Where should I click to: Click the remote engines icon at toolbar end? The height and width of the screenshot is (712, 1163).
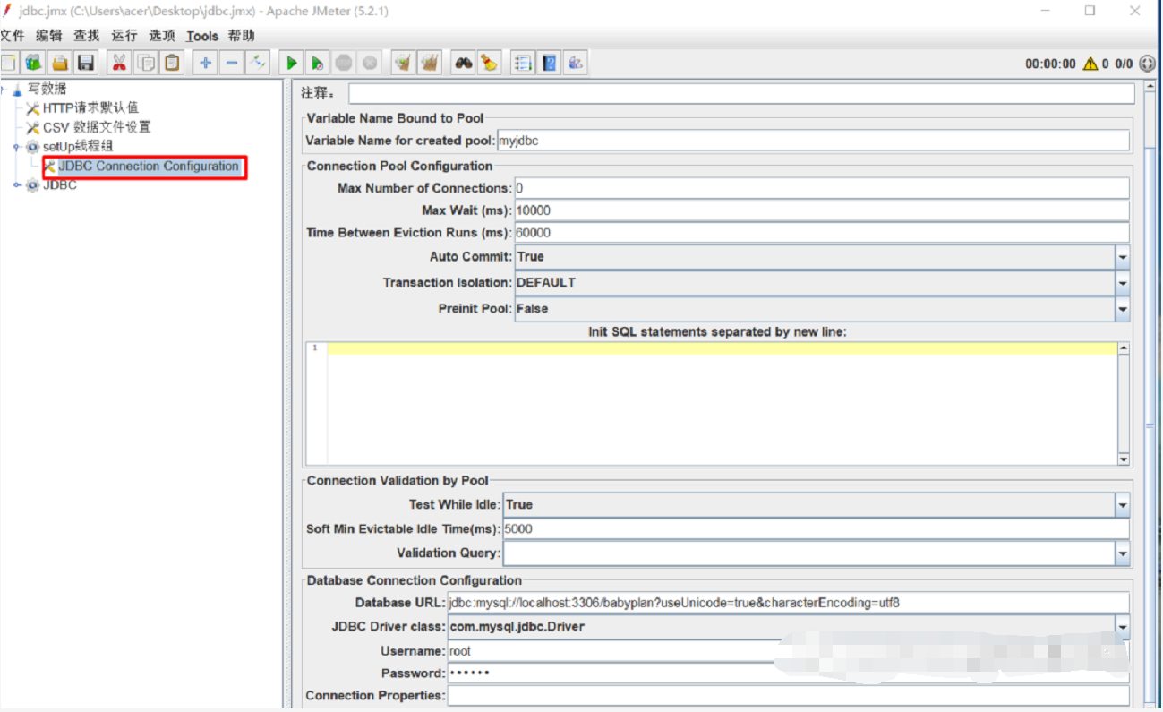click(1148, 64)
